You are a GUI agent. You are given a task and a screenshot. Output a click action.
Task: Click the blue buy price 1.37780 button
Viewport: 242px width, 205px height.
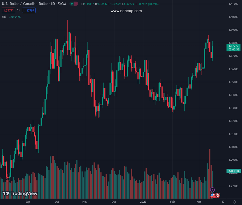coord(29,11)
